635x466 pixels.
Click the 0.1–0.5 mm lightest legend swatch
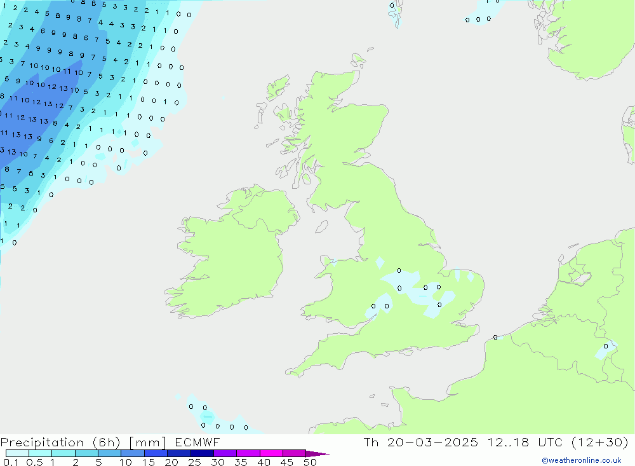17,453
